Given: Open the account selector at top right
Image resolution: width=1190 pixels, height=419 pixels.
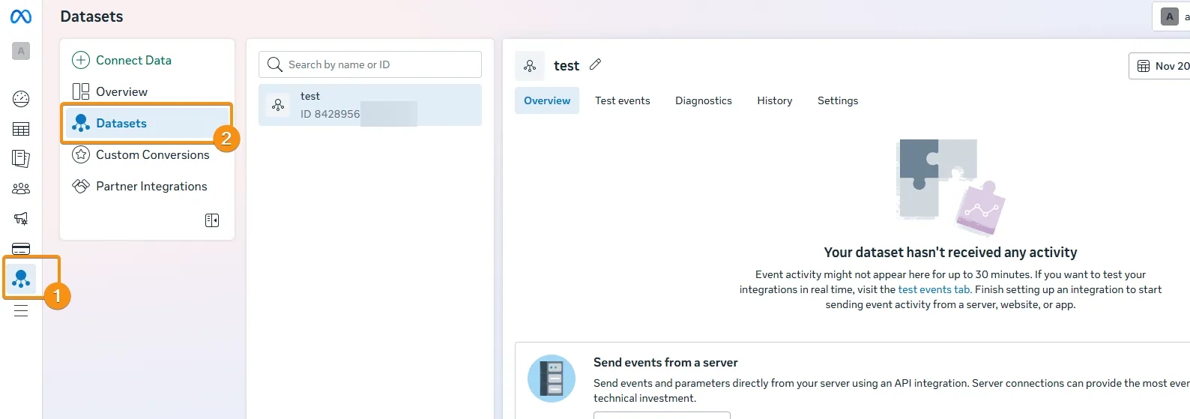Looking at the screenshot, I should tap(1171, 16).
